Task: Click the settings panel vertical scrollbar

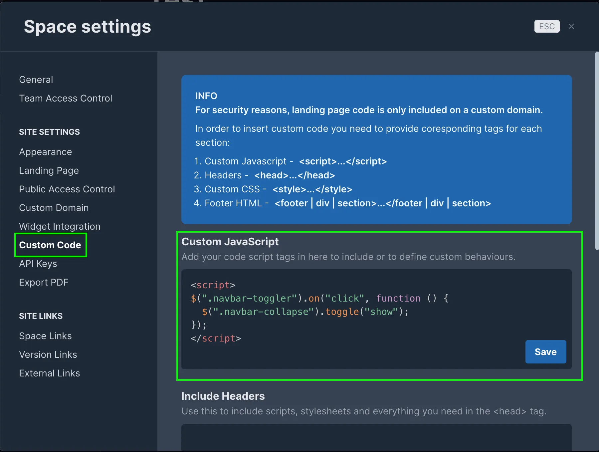Action: click(597, 150)
